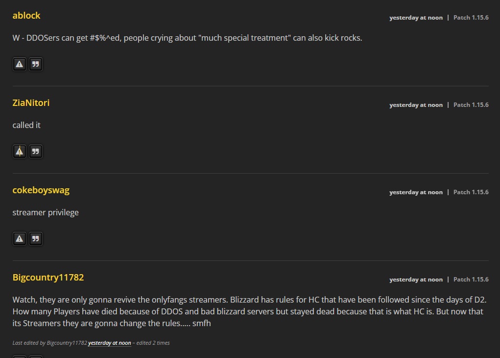The height and width of the screenshot is (358, 500).
Task: Open ZiaNitori's user profile
Action: click(31, 103)
